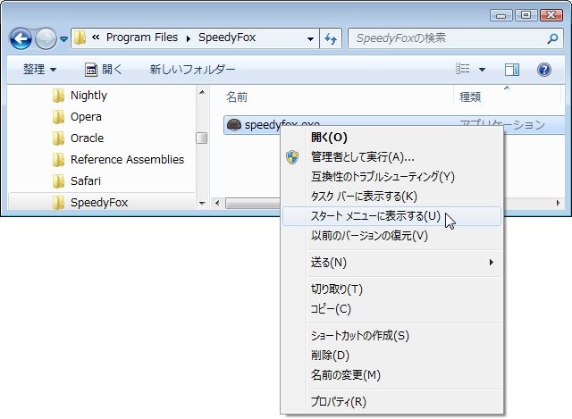Viewport: 572px width, 419px height.
Task: Click SpeedyFox in the address breadcrumb
Action: pos(227,38)
